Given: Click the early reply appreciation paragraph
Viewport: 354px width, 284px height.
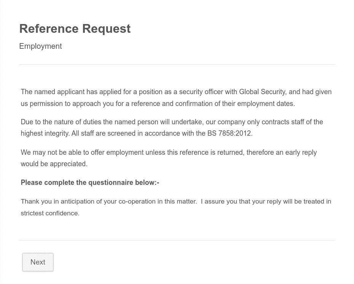Looking at the screenshot, I should [169, 158].
